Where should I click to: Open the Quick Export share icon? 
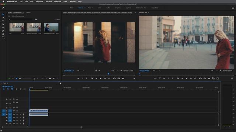(233, 8)
